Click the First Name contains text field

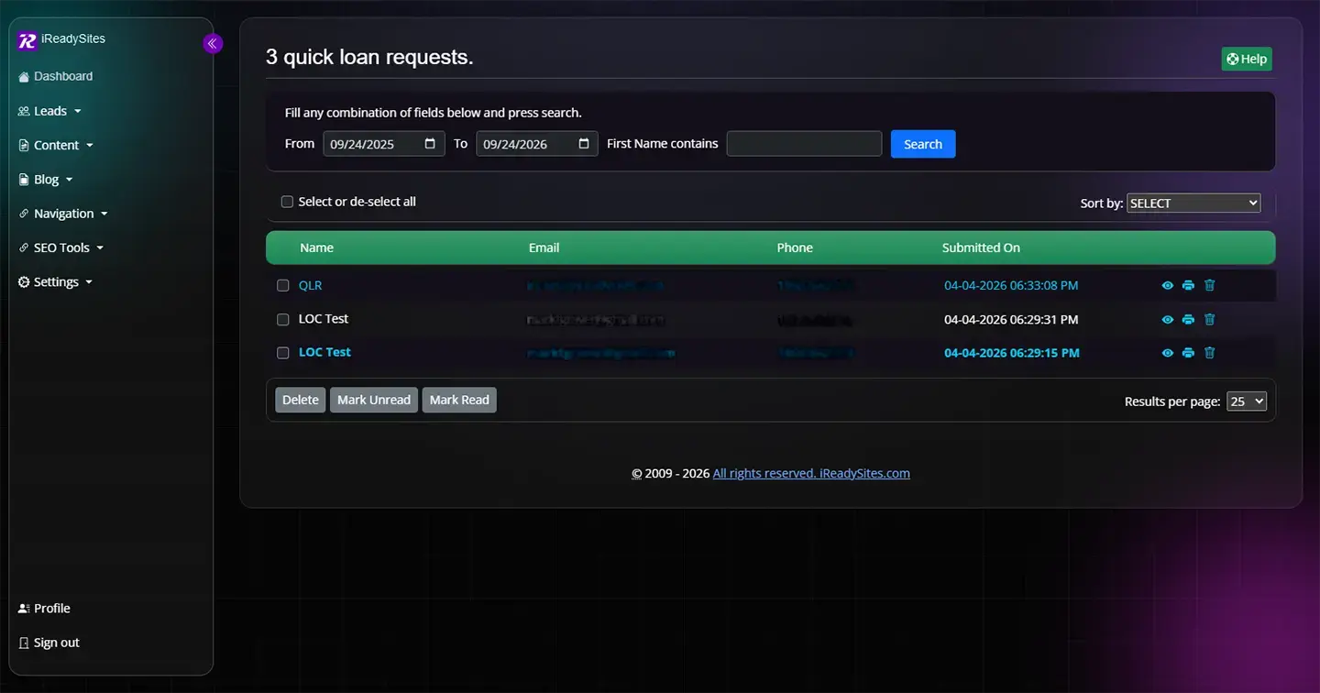point(804,144)
